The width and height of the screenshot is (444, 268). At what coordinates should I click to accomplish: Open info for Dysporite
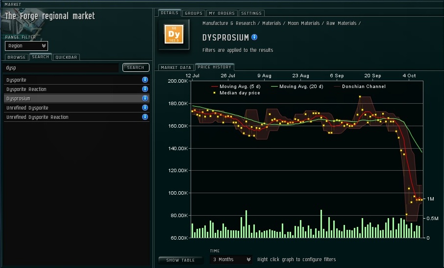[x=145, y=80]
